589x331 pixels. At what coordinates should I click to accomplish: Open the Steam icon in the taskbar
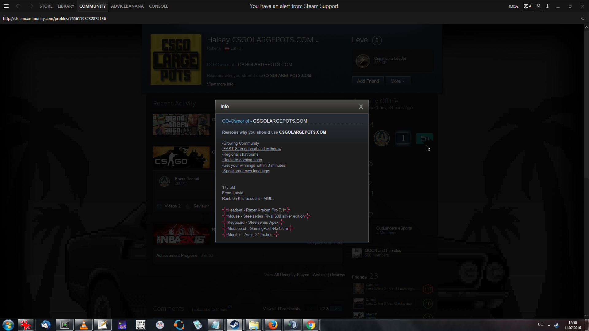click(235, 325)
